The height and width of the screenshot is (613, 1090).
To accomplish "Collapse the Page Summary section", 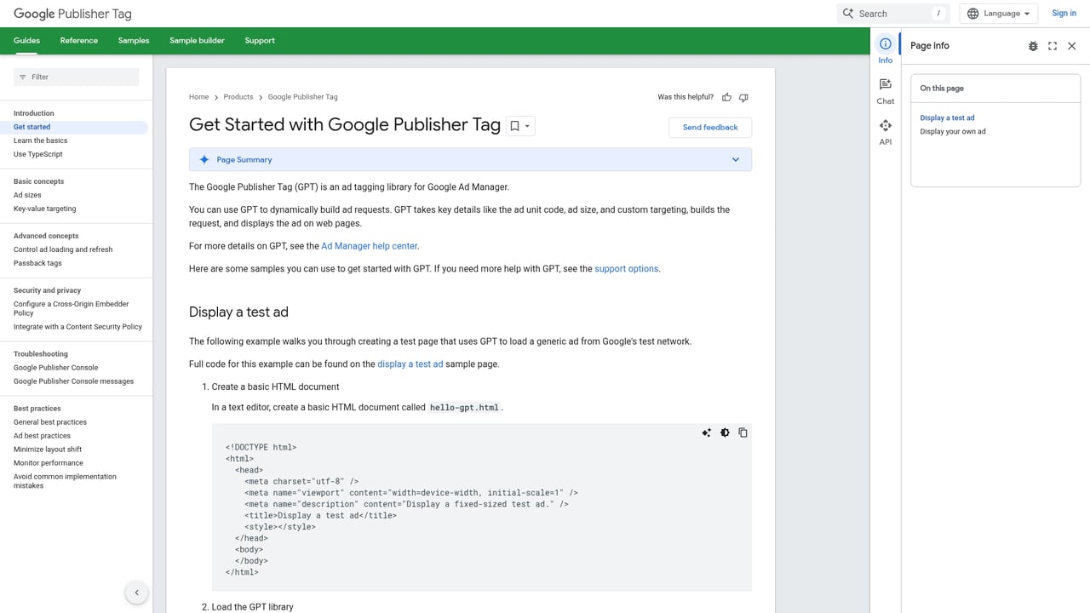I will [x=736, y=159].
